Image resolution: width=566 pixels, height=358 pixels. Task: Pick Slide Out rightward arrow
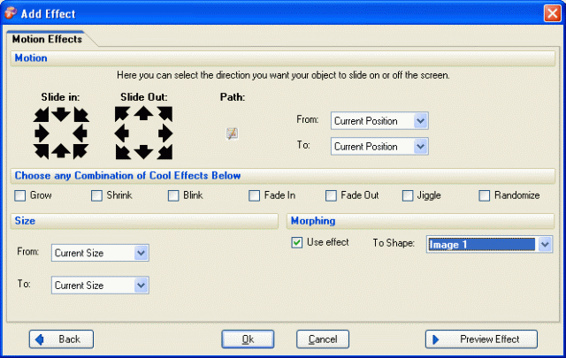click(x=165, y=133)
